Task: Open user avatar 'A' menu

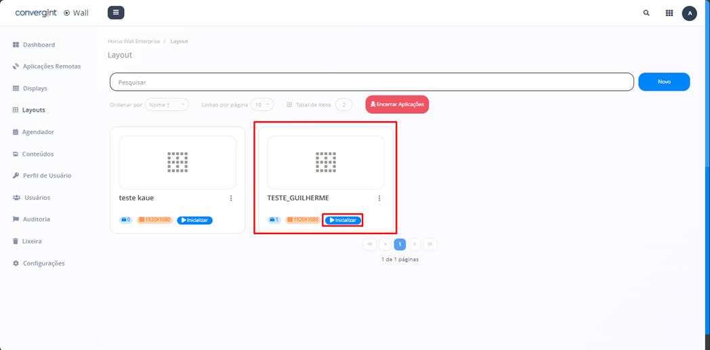Action: click(x=689, y=13)
